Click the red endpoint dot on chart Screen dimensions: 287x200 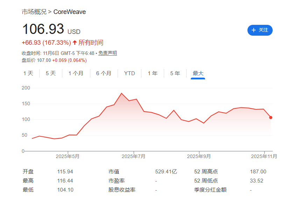[x=271, y=117]
